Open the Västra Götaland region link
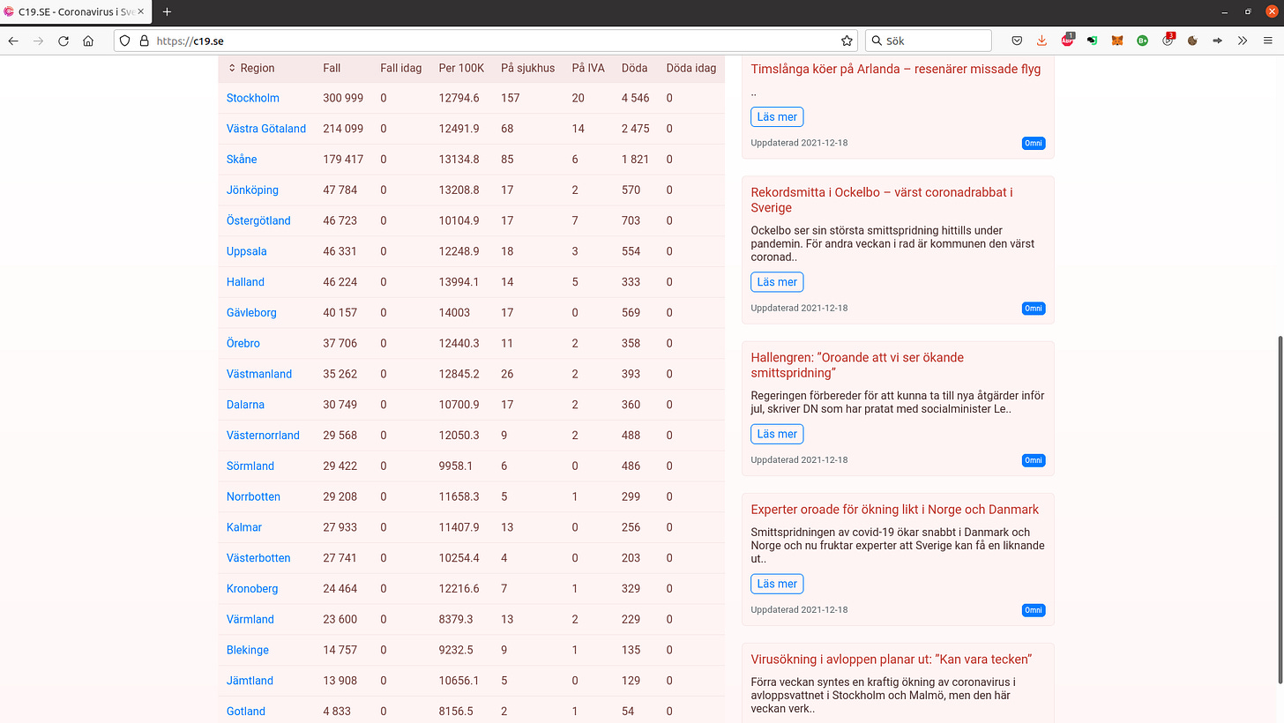 click(266, 129)
